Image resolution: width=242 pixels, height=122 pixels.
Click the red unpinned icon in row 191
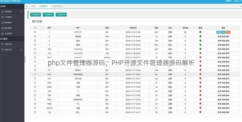pyautogui.click(x=200, y=78)
